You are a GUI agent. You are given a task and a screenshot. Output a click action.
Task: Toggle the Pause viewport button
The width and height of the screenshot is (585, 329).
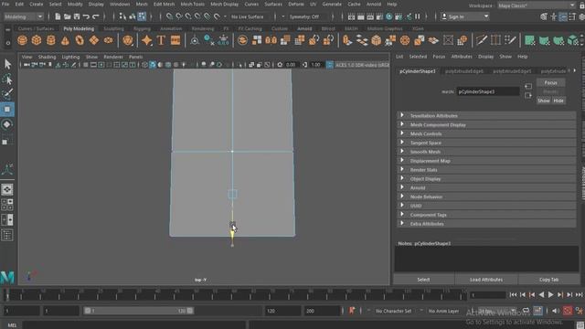pyautogui.click(x=418, y=16)
